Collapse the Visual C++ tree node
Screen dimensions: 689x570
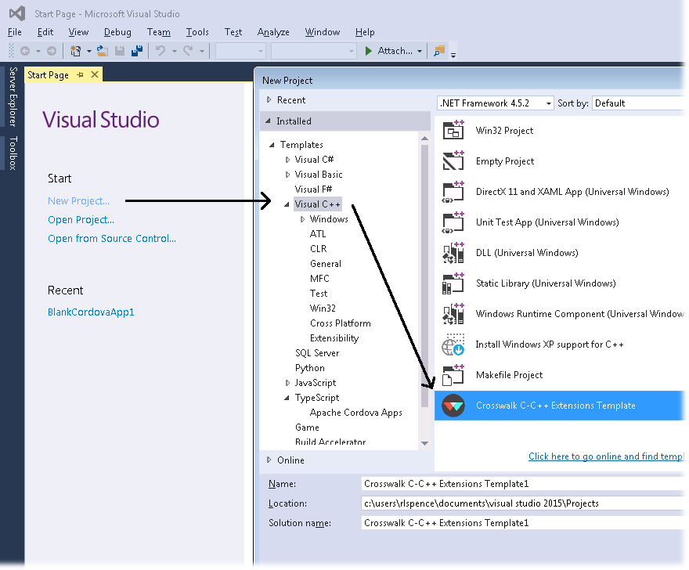[x=287, y=204]
